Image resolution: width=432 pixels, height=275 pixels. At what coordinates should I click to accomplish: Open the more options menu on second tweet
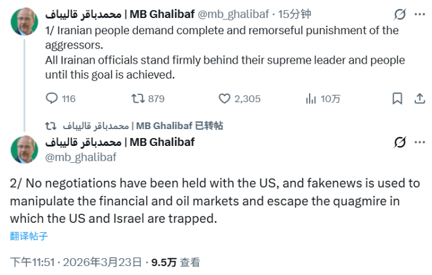(x=419, y=142)
